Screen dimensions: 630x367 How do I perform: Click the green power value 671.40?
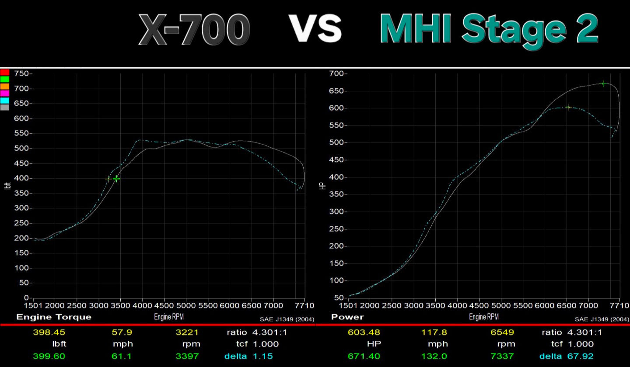[x=364, y=356]
